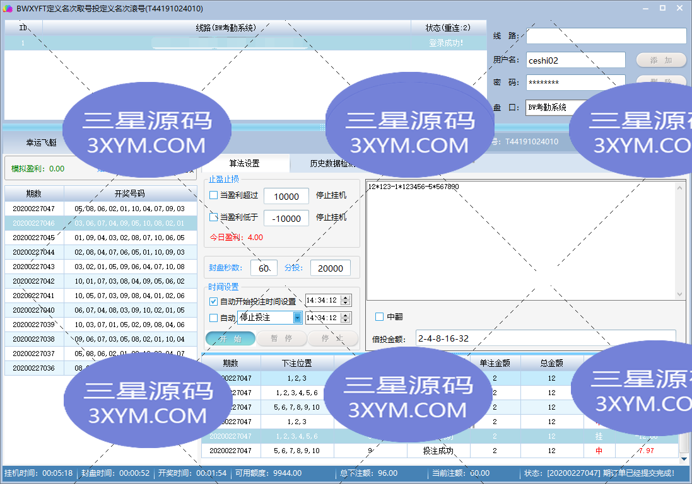Click the 倍投金额 input field
This screenshot has width=692, height=484.
[546, 338]
